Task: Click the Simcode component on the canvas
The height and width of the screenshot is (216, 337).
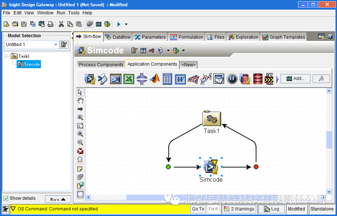Action: point(211,167)
